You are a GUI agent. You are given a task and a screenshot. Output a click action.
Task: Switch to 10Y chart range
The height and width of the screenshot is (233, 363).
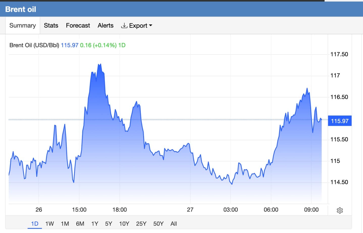124,223
